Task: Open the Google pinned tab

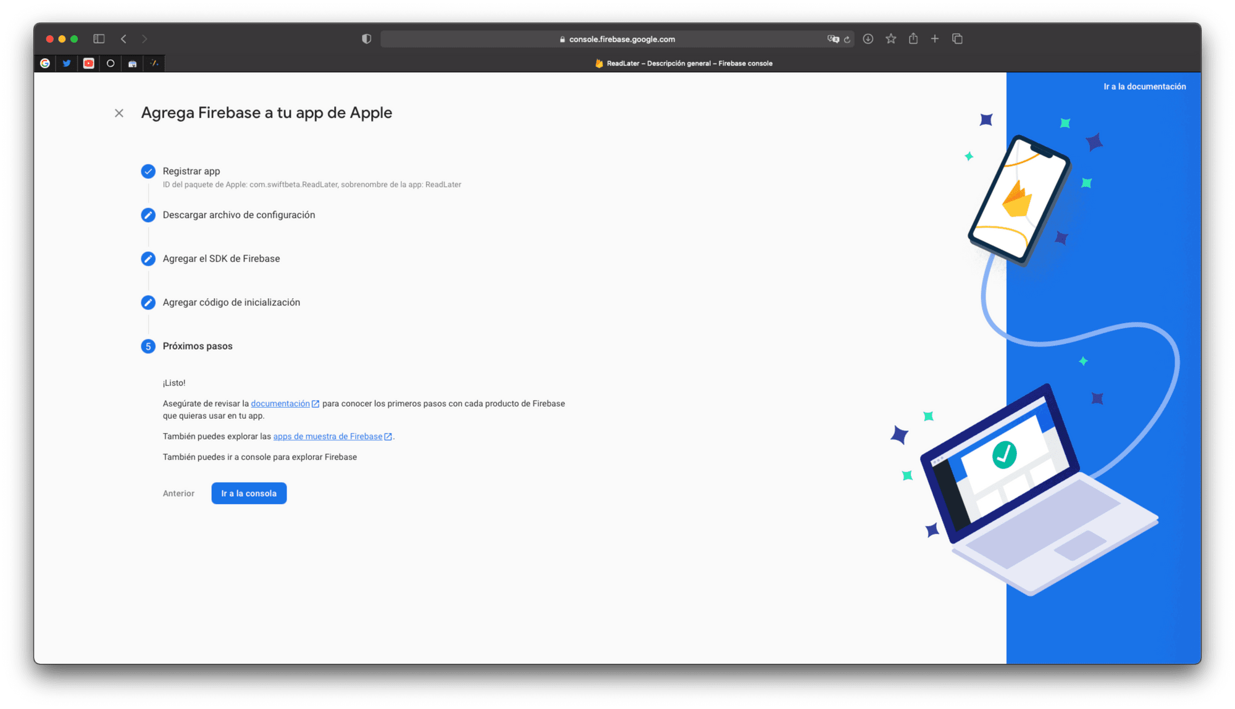Action: [x=45, y=64]
